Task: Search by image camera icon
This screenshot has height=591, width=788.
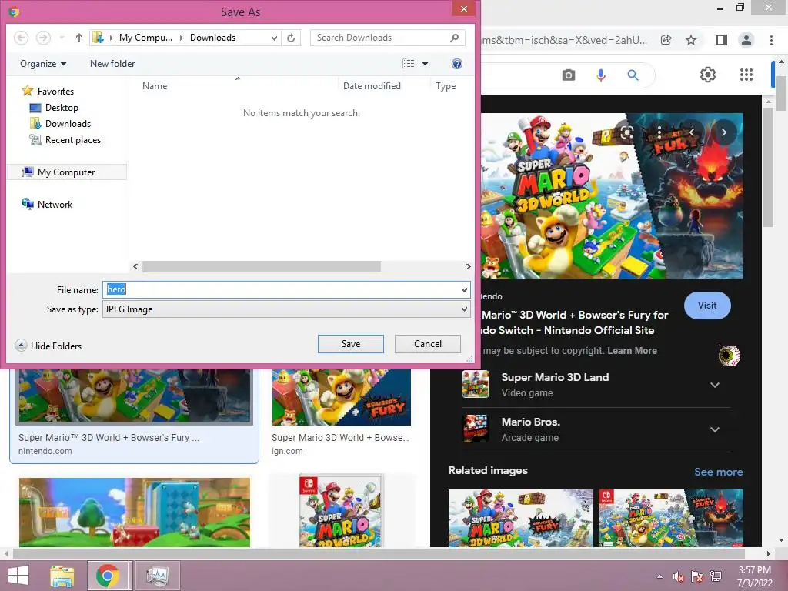Action: 569,75
